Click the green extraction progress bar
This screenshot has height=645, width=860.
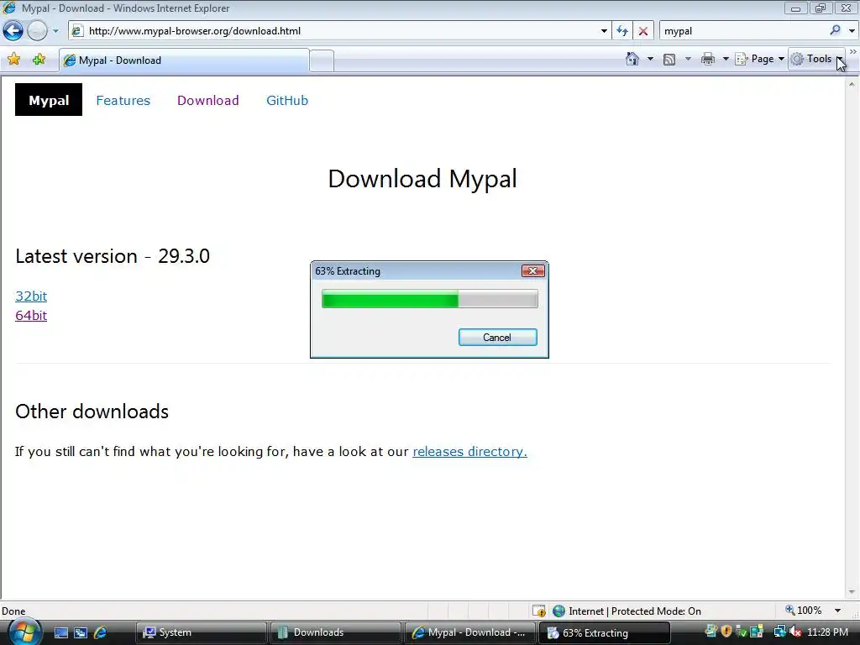point(429,300)
